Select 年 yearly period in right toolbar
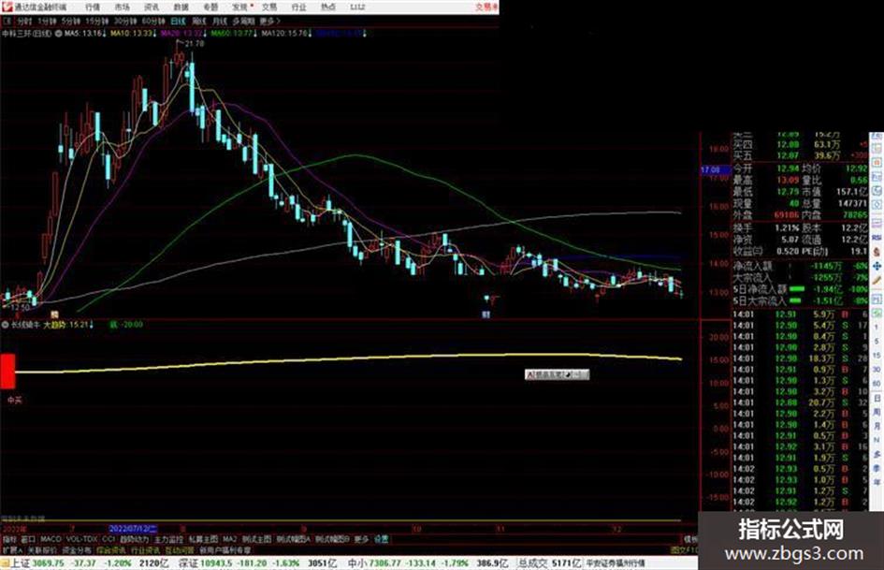Viewport: 884px width, 570px height. click(x=877, y=483)
